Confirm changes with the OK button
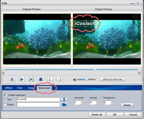Image resolution: width=144 pixels, height=119 pixels. (x=115, y=115)
